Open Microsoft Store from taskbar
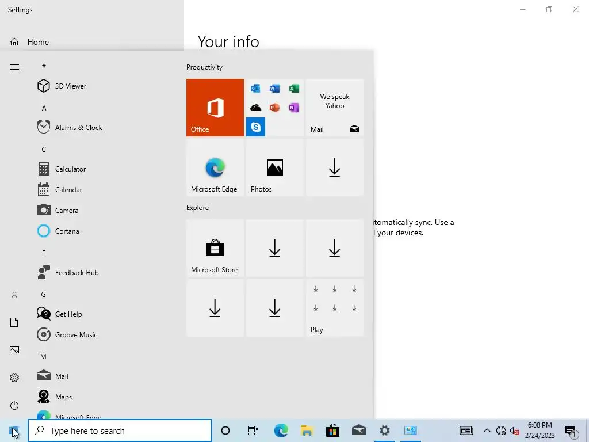This screenshot has width=589, height=442. click(x=333, y=430)
